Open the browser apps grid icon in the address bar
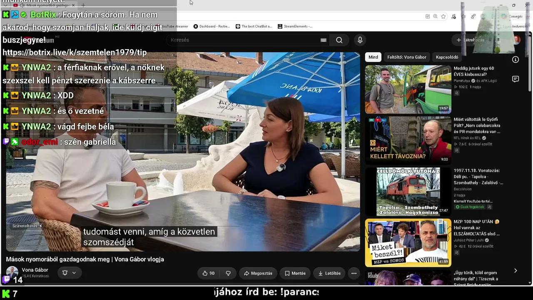Screen dimensions: 533x300 coord(428,16)
